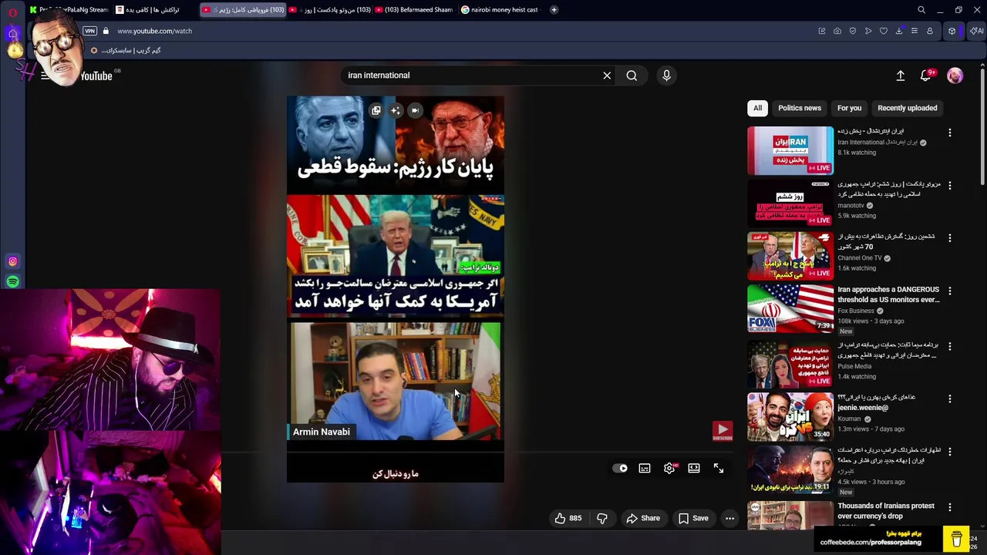Switch to the Befarmaeed Shaam browser tab
The width and height of the screenshot is (987, 555).
coord(414,10)
